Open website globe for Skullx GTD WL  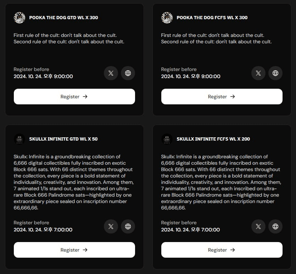pos(128,226)
